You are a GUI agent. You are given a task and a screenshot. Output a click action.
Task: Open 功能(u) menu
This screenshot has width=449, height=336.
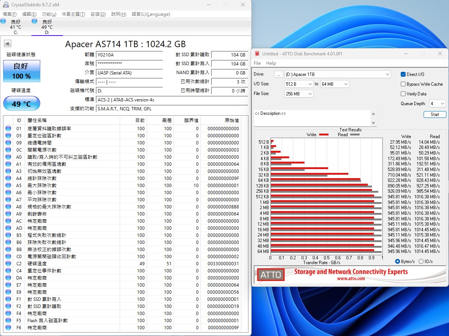49,14
